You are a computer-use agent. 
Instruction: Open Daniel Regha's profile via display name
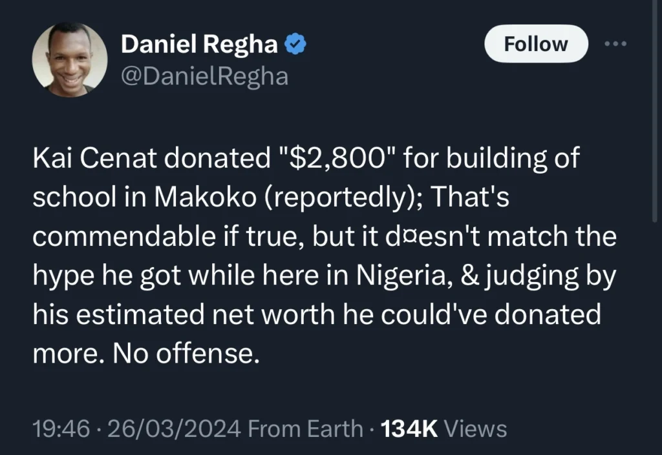[x=198, y=43]
